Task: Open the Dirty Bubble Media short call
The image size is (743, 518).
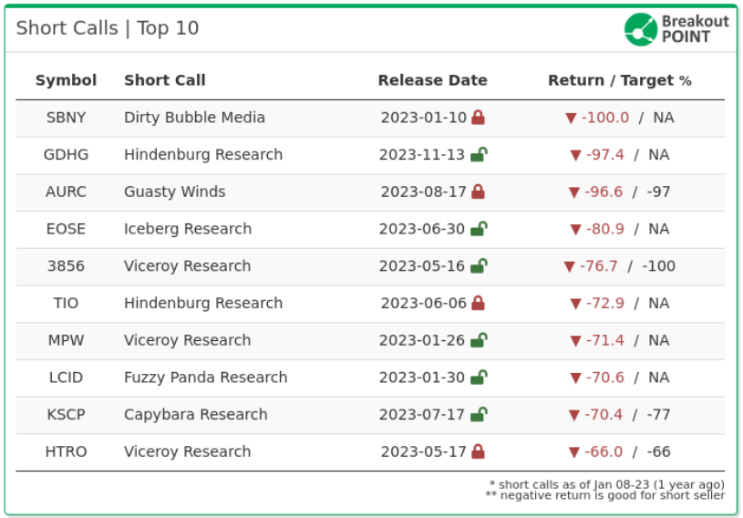Action: 194,118
